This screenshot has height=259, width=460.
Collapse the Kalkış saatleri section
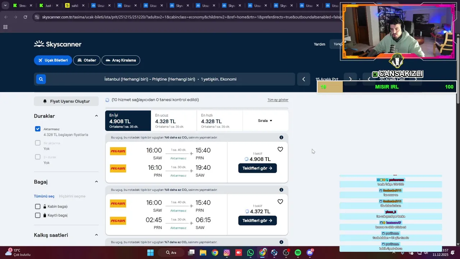click(x=96, y=235)
